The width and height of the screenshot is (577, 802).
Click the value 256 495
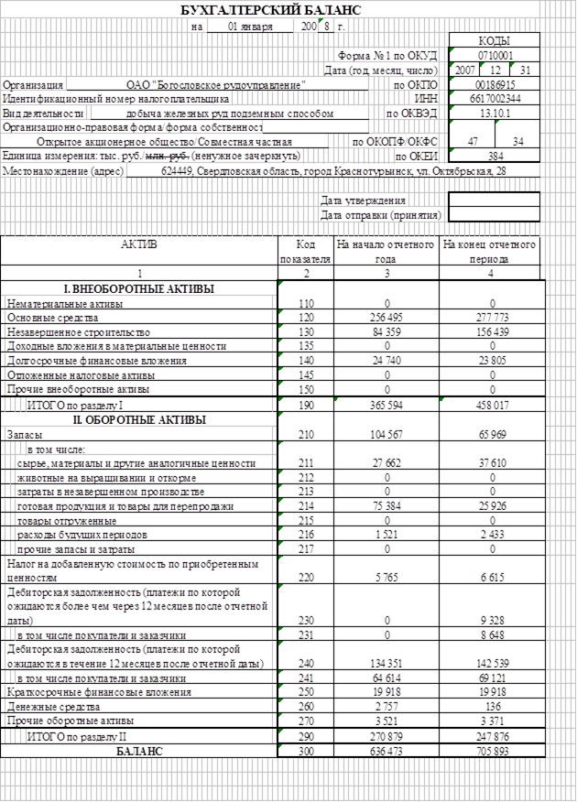[386, 317]
